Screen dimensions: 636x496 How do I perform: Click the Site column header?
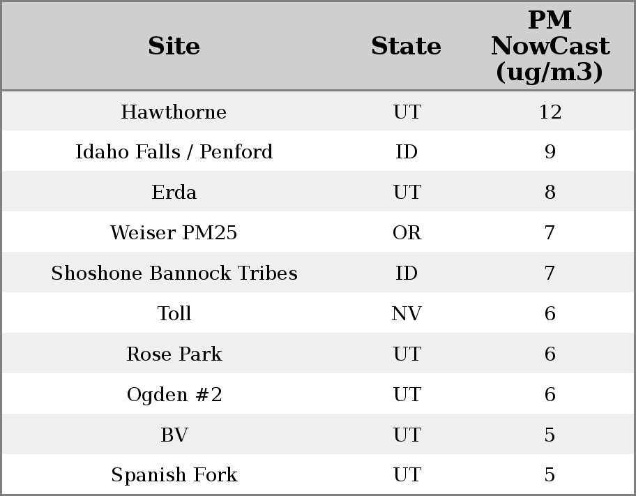(x=174, y=47)
